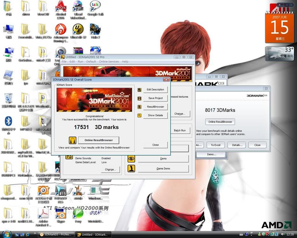
Task: Click Close in 3DMark2001 score dialog
Action: click(155, 145)
